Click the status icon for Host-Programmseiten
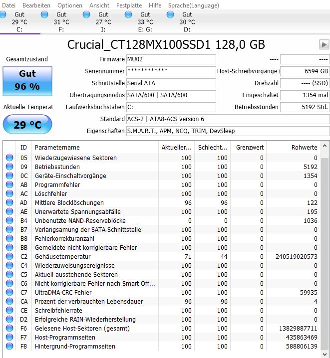The width and height of the screenshot is (330, 358). (x=9, y=338)
